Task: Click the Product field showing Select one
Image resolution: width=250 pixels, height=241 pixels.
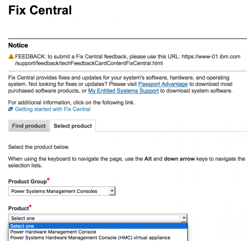Action: tap(94, 218)
